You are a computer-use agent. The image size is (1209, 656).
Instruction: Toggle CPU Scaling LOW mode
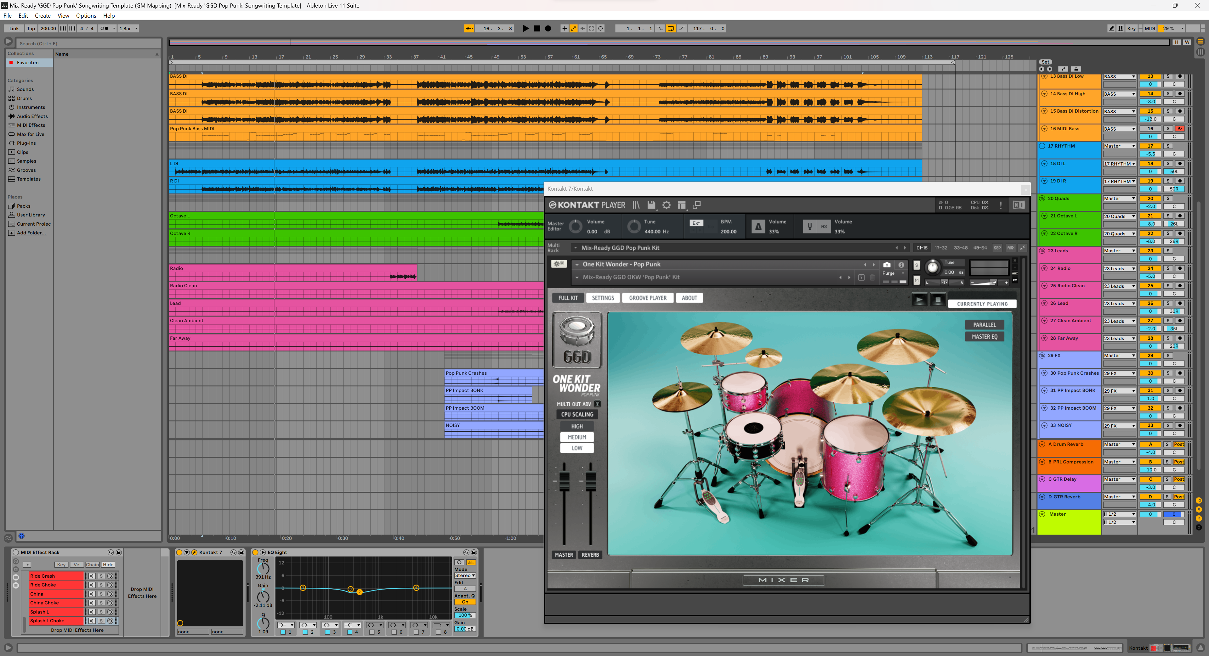pos(577,447)
